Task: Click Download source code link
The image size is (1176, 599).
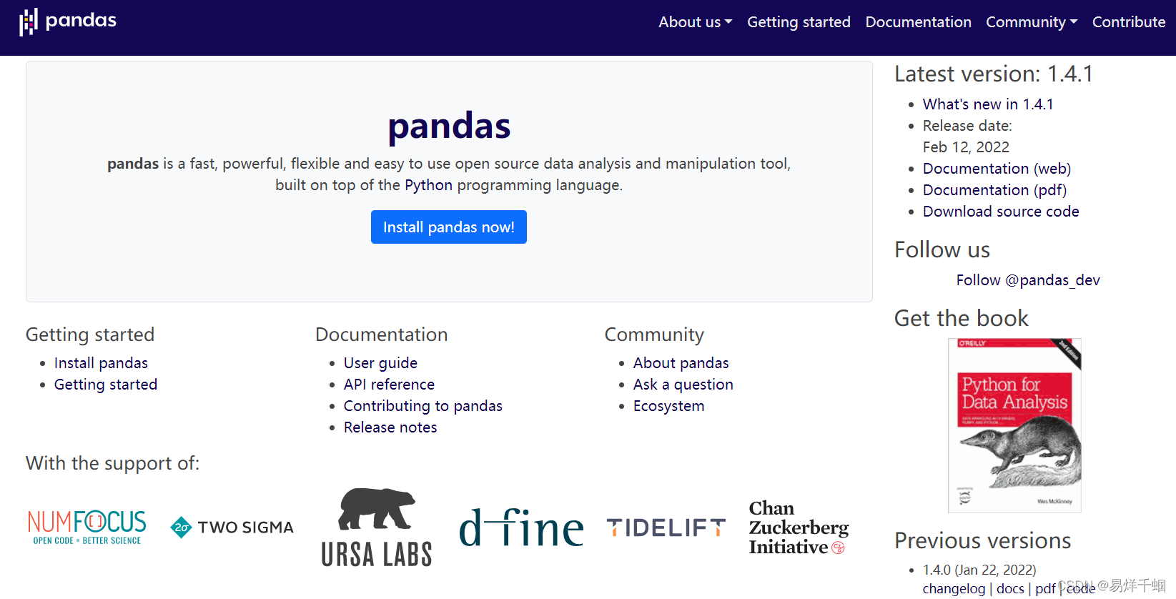Action: tap(1001, 212)
